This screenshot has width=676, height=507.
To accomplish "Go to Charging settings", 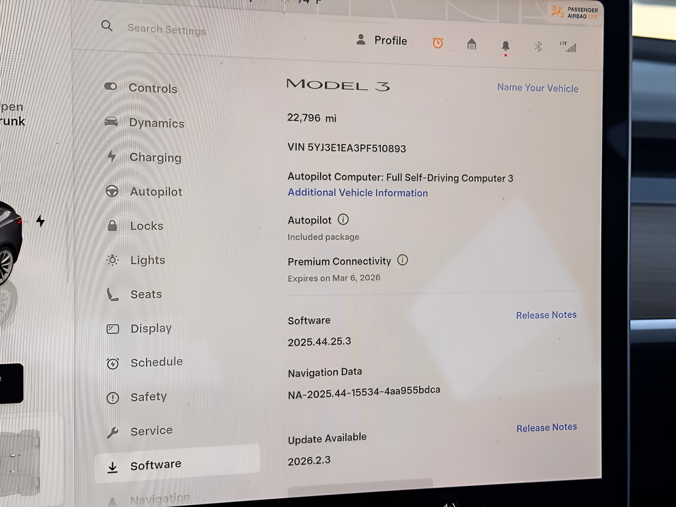I will click(x=154, y=157).
